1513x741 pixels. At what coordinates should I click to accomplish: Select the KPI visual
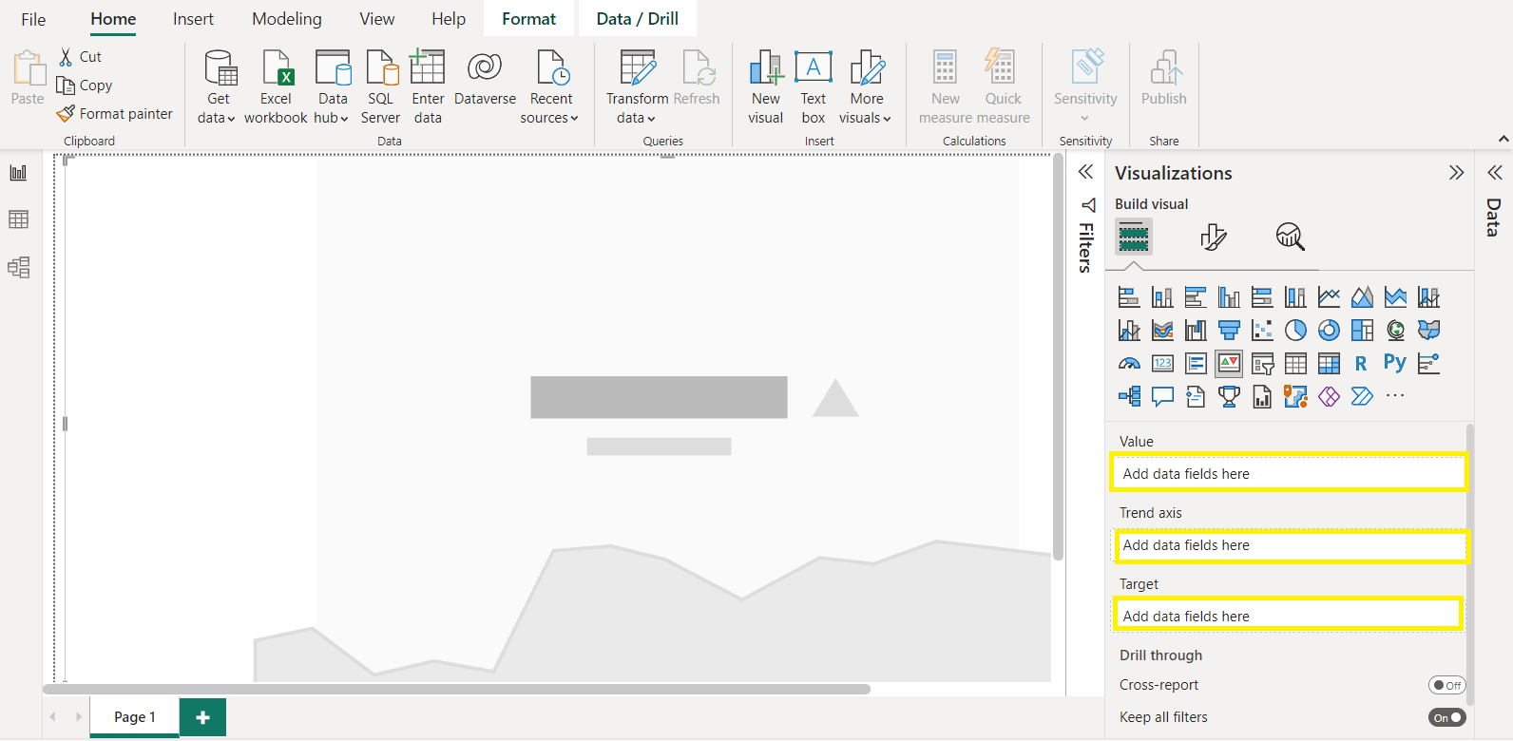(x=1229, y=363)
